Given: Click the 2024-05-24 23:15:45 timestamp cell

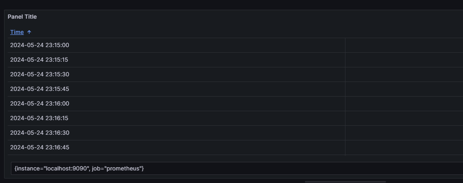Looking at the screenshot, I should pyautogui.click(x=40, y=89).
